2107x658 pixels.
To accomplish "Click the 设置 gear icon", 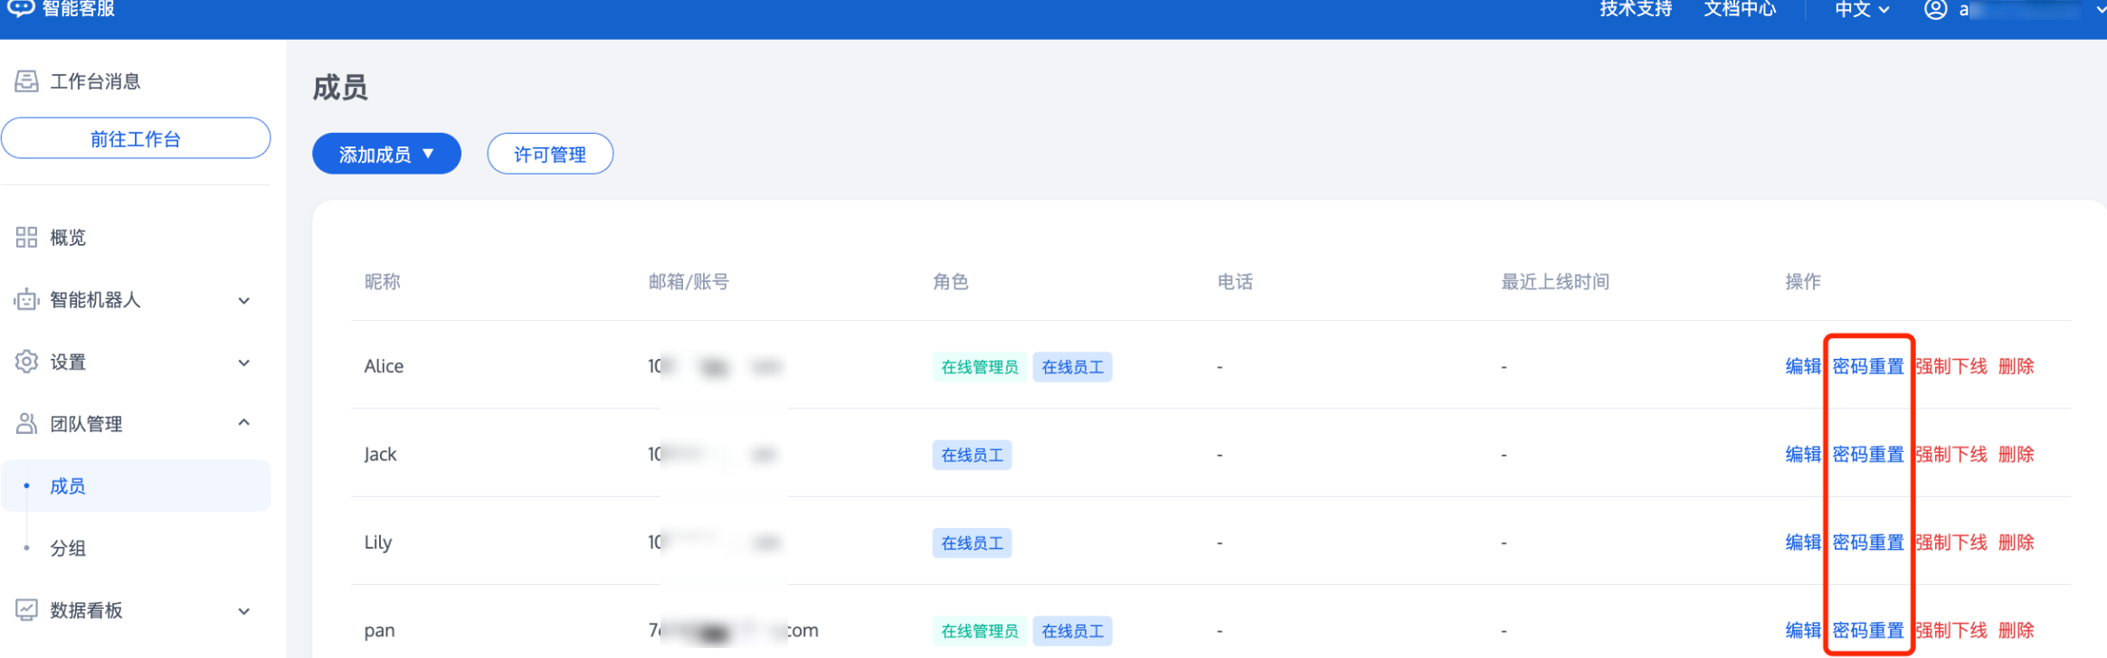I will [x=26, y=362].
